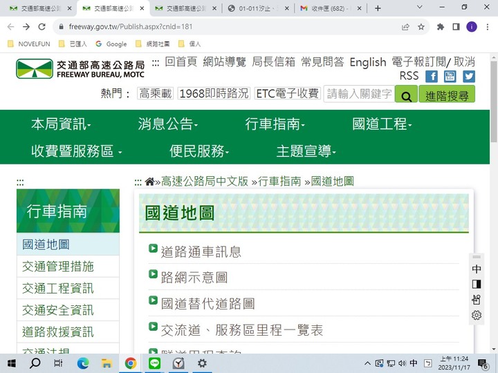Click the browser address bar URL
This screenshot has height=373, width=498.
[131, 27]
